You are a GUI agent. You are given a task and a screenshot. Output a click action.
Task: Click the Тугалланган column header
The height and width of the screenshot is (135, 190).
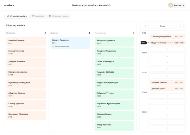(100, 33)
